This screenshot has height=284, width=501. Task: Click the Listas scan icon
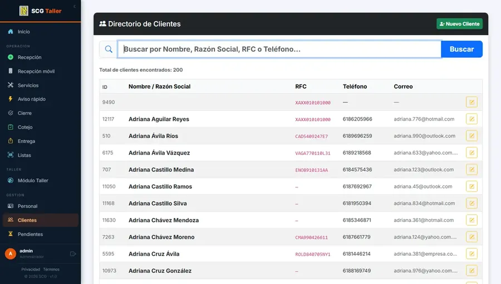[11, 155]
